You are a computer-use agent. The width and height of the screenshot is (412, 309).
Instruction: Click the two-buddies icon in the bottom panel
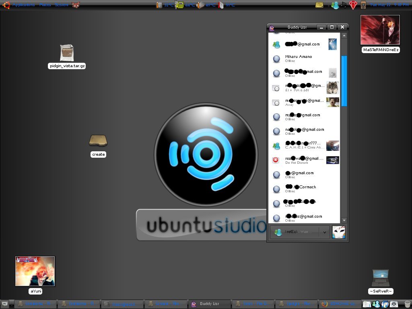tap(376, 304)
